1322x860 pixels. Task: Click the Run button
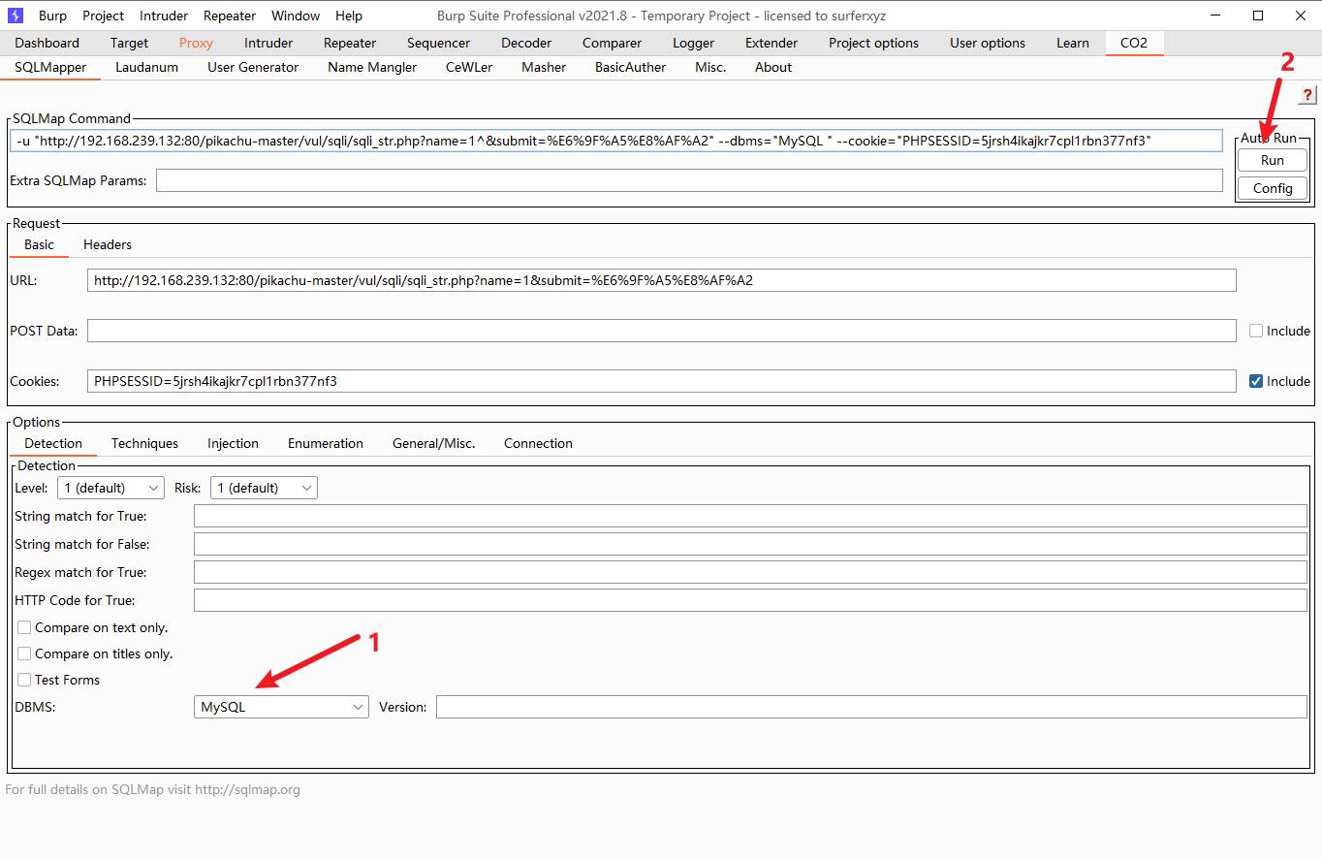coord(1273,160)
